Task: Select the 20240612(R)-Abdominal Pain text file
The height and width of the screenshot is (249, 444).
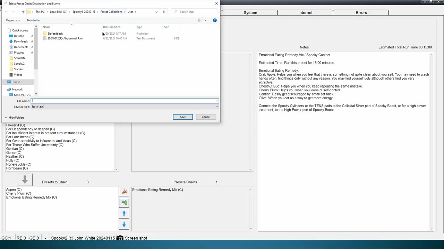Action: [x=65, y=38]
